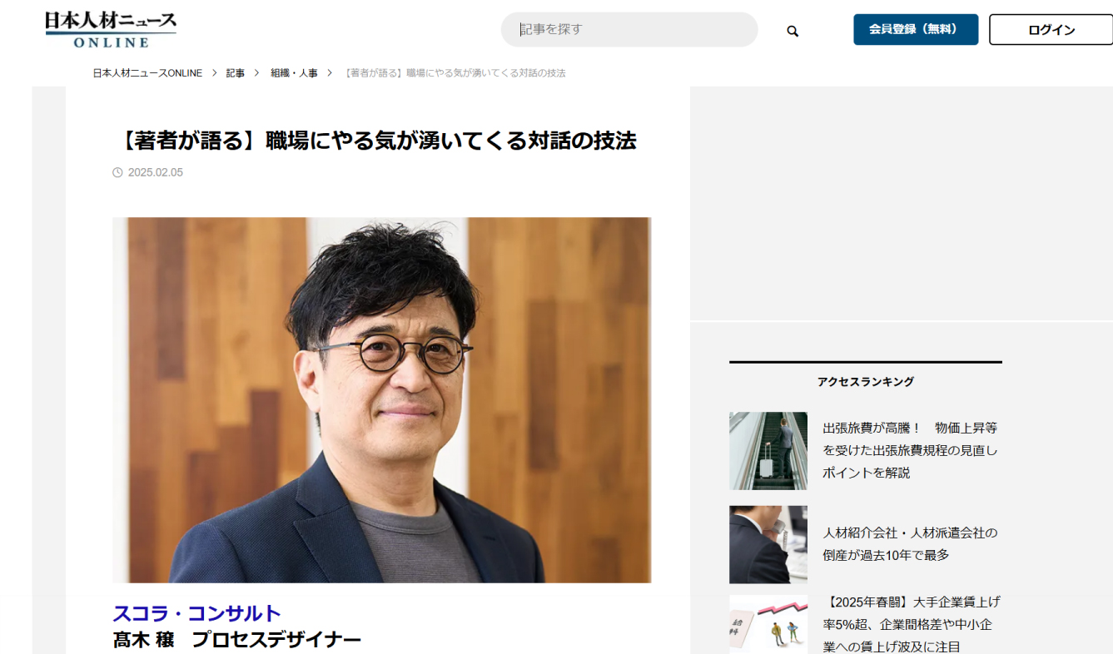Click the clock icon beside the date

point(117,172)
